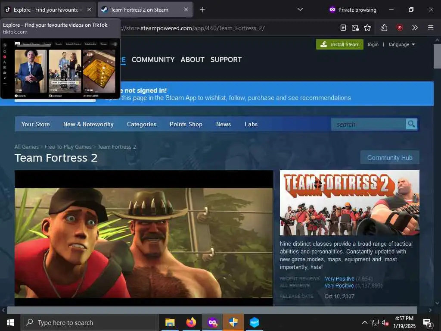Viewport: 441px width, 331px height.
Task: Click the network icon in system tray
Action: click(x=375, y=322)
